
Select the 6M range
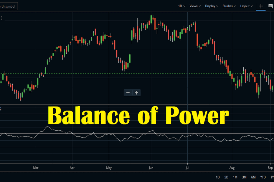253,177
